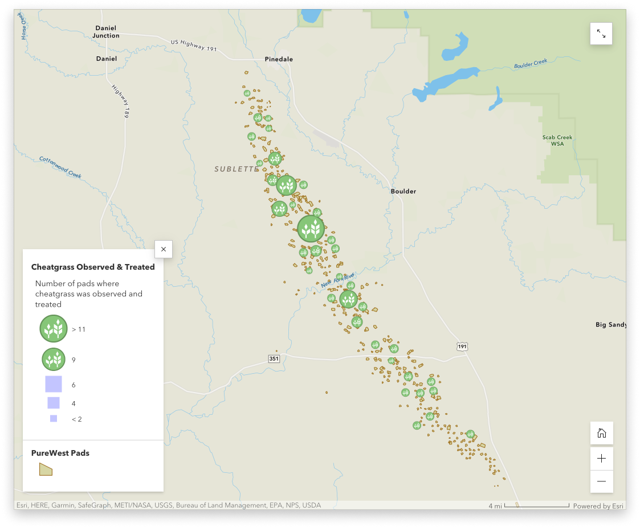Click the Boulder town label
This screenshot has height=528, width=640.
pyautogui.click(x=403, y=191)
